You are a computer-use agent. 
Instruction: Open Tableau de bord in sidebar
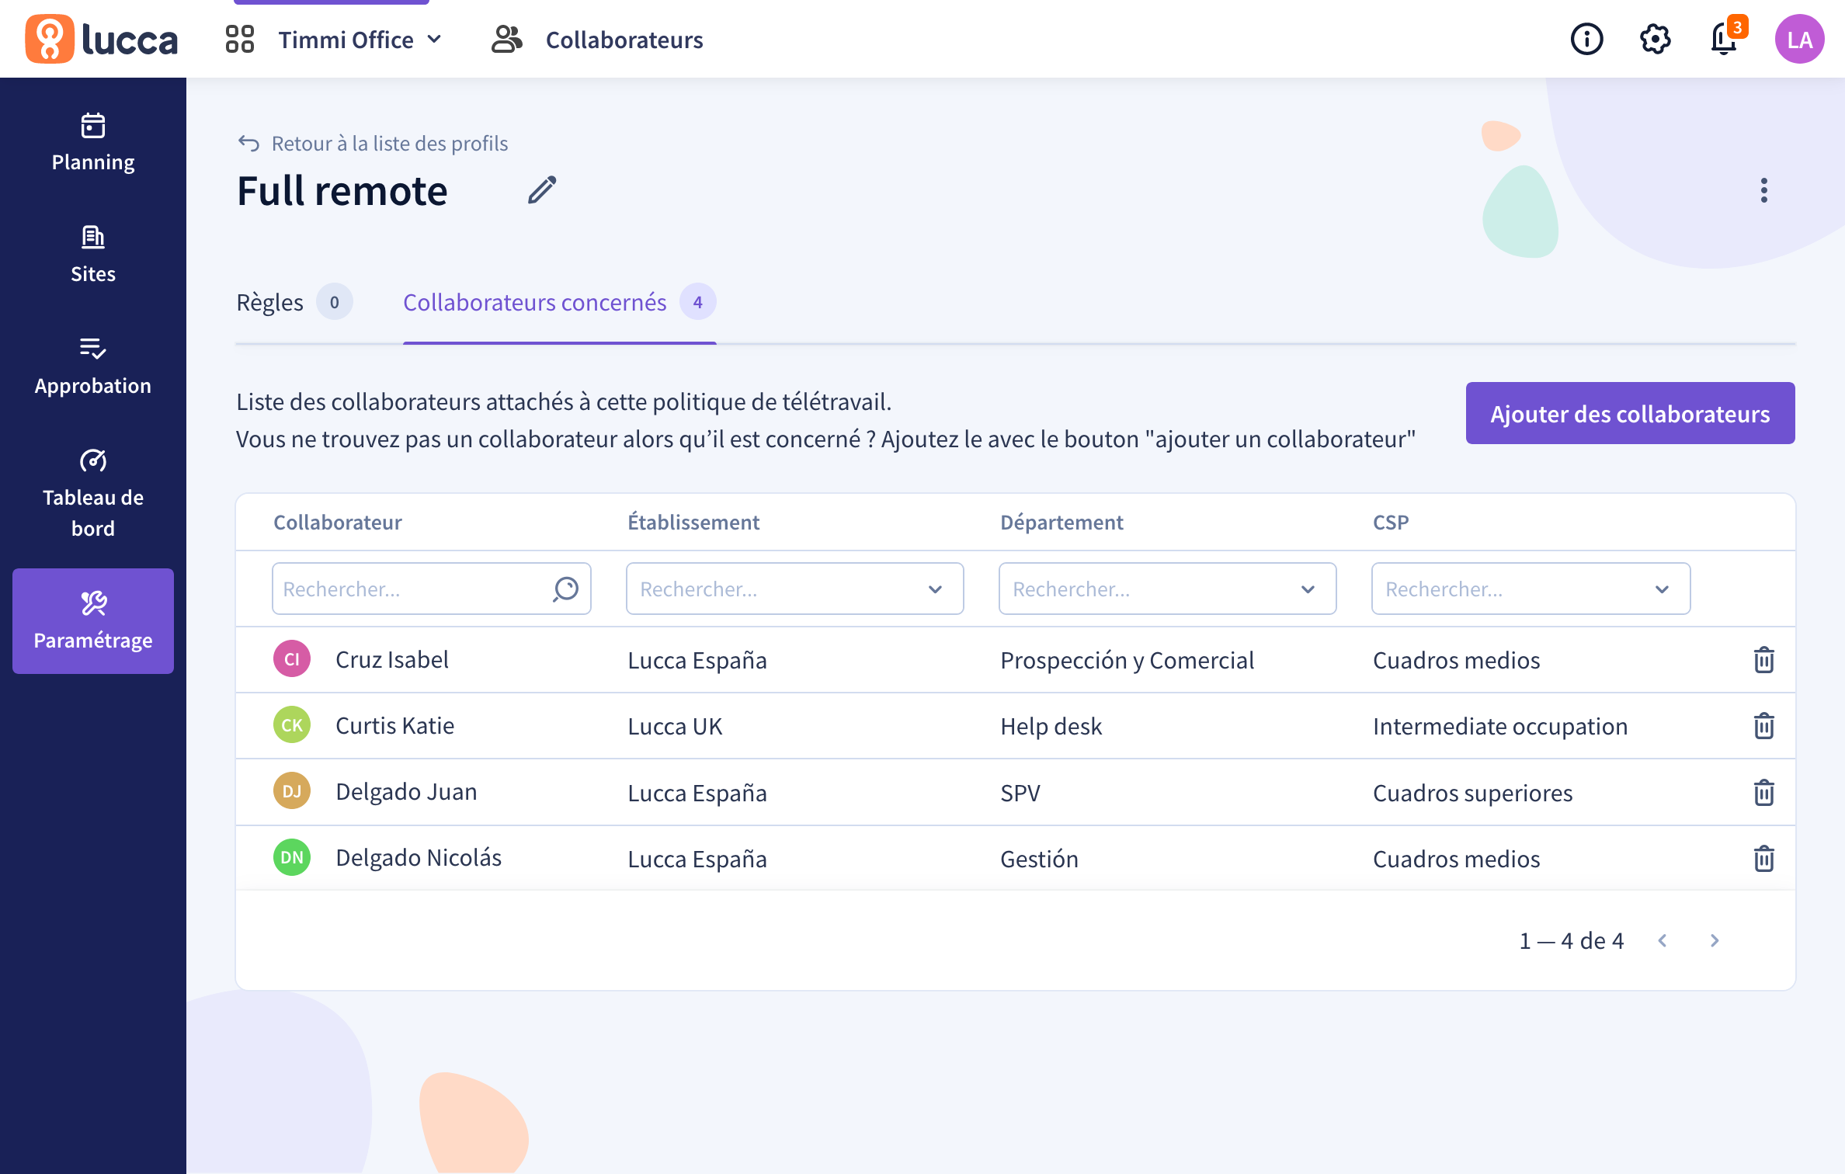(93, 494)
